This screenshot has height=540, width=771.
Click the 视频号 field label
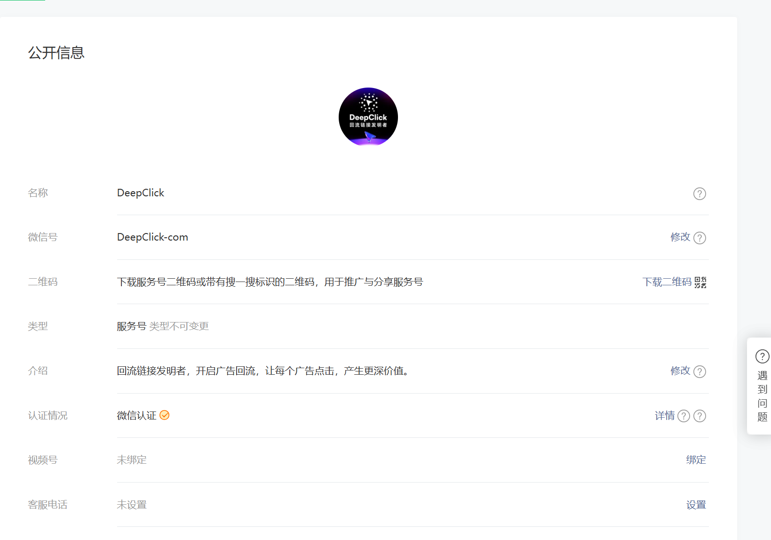[x=43, y=460]
